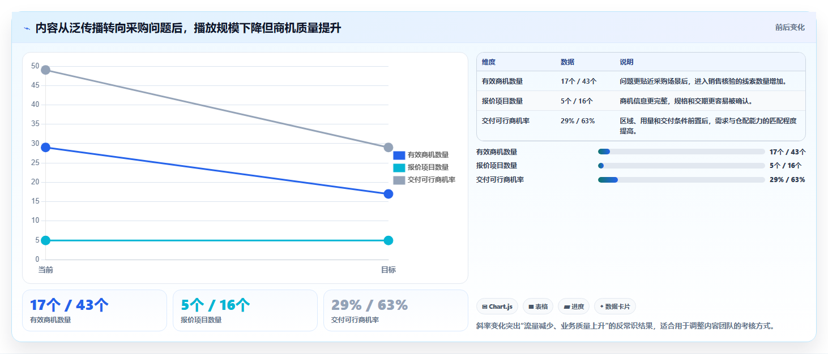Image resolution: width=828 pixels, height=354 pixels.
Task: Click the blue 有效商机数量 data point at 当前
Action: point(46,148)
